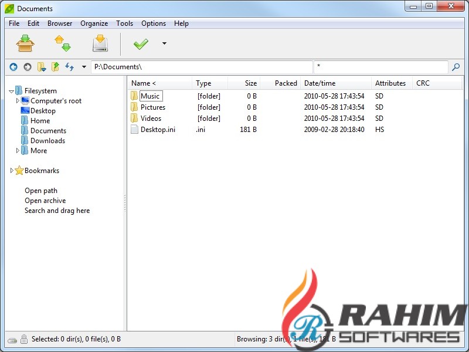Image resolution: width=469 pixels, height=352 pixels.
Task: Click the Extract to drive icon
Action: tap(100, 43)
